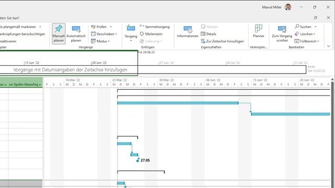Click the Marcel Miller user name
This screenshot has width=335, height=188.
pos(272,7)
